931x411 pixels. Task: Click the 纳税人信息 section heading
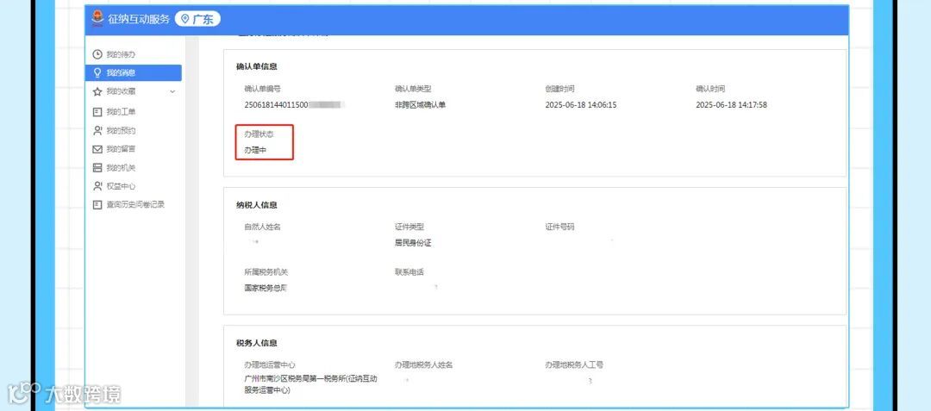[257, 205]
